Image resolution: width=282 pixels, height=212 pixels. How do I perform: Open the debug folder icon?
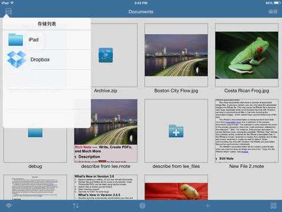click(35, 132)
